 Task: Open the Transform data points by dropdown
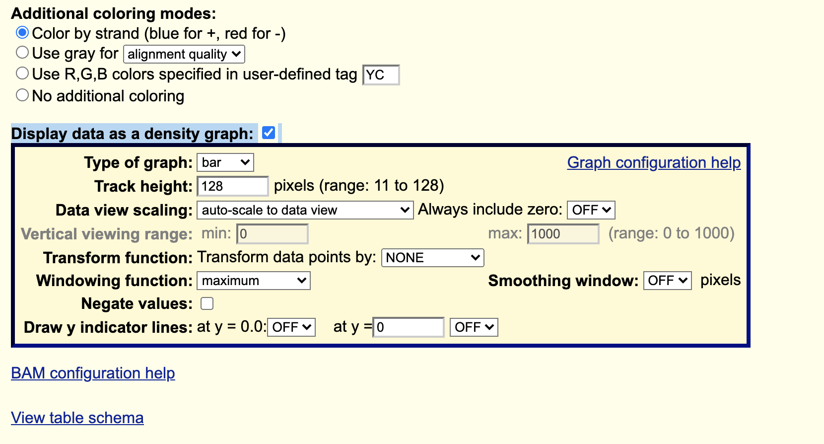pyautogui.click(x=432, y=258)
